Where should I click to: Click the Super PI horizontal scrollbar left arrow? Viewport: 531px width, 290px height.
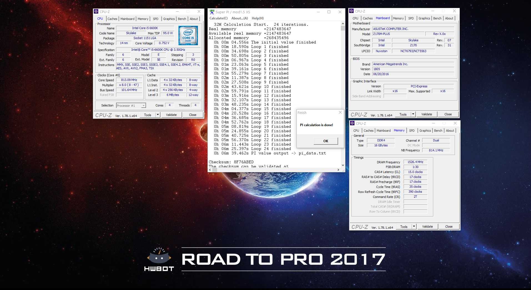pyautogui.click(x=210, y=170)
